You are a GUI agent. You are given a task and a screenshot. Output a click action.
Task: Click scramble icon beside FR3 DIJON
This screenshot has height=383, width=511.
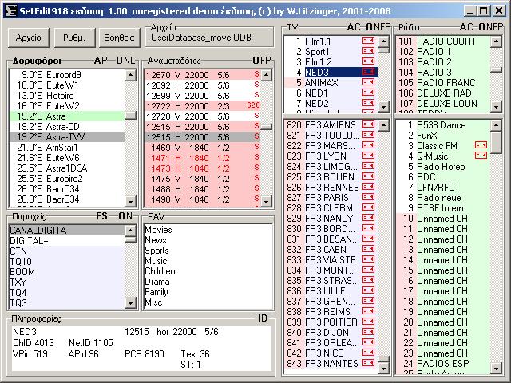point(368,332)
